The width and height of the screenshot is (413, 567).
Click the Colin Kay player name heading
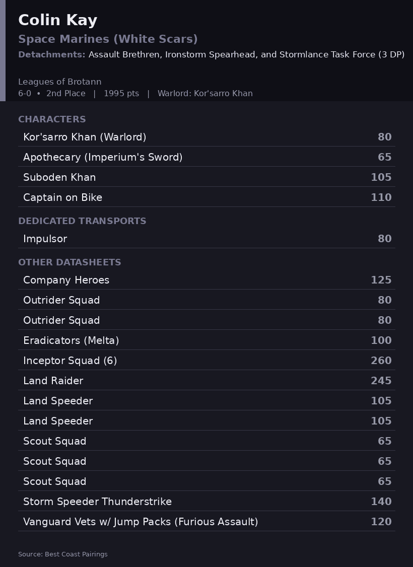58,20
